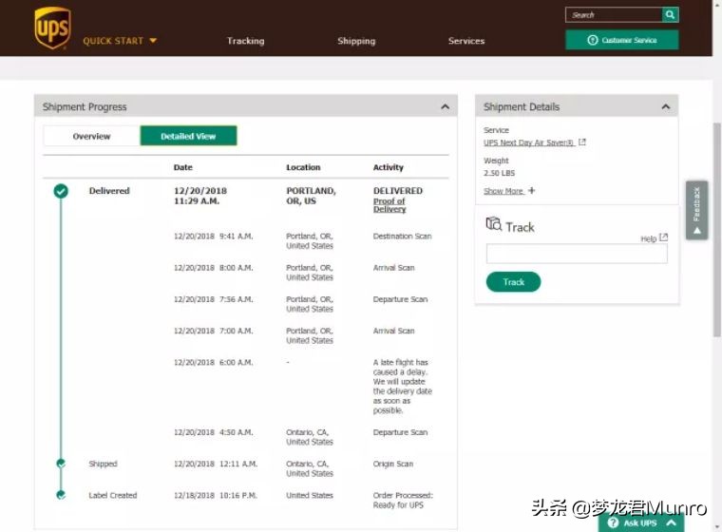Viewport: 722px width, 532px height.
Task: Collapse the Shipment Details panel
Action: click(x=665, y=106)
